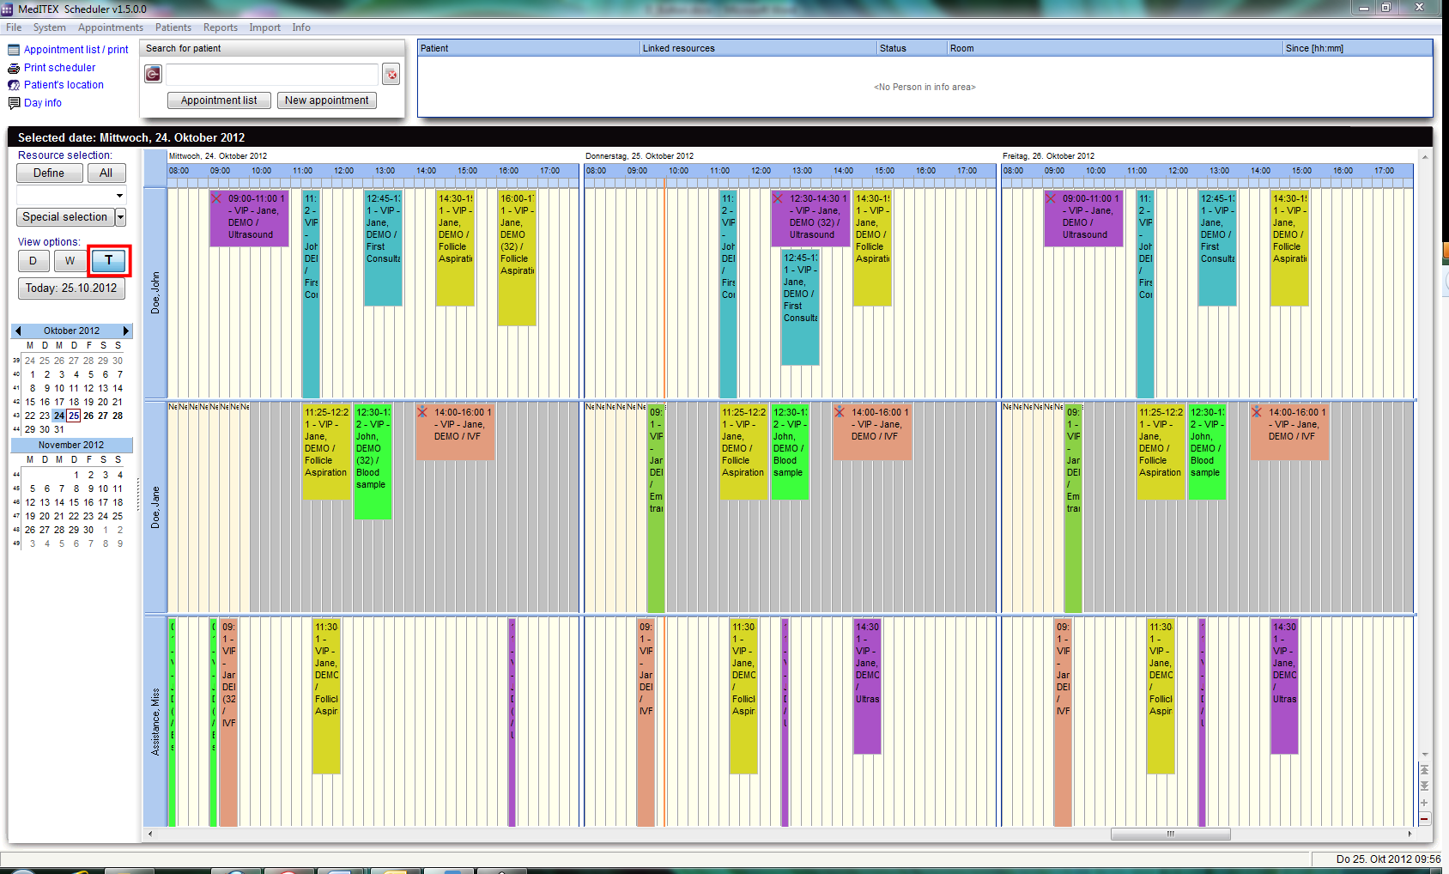1449x874 pixels.
Task: Click the vertical scrollbar up arrow
Action: pyautogui.click(x=1425, y=156)
